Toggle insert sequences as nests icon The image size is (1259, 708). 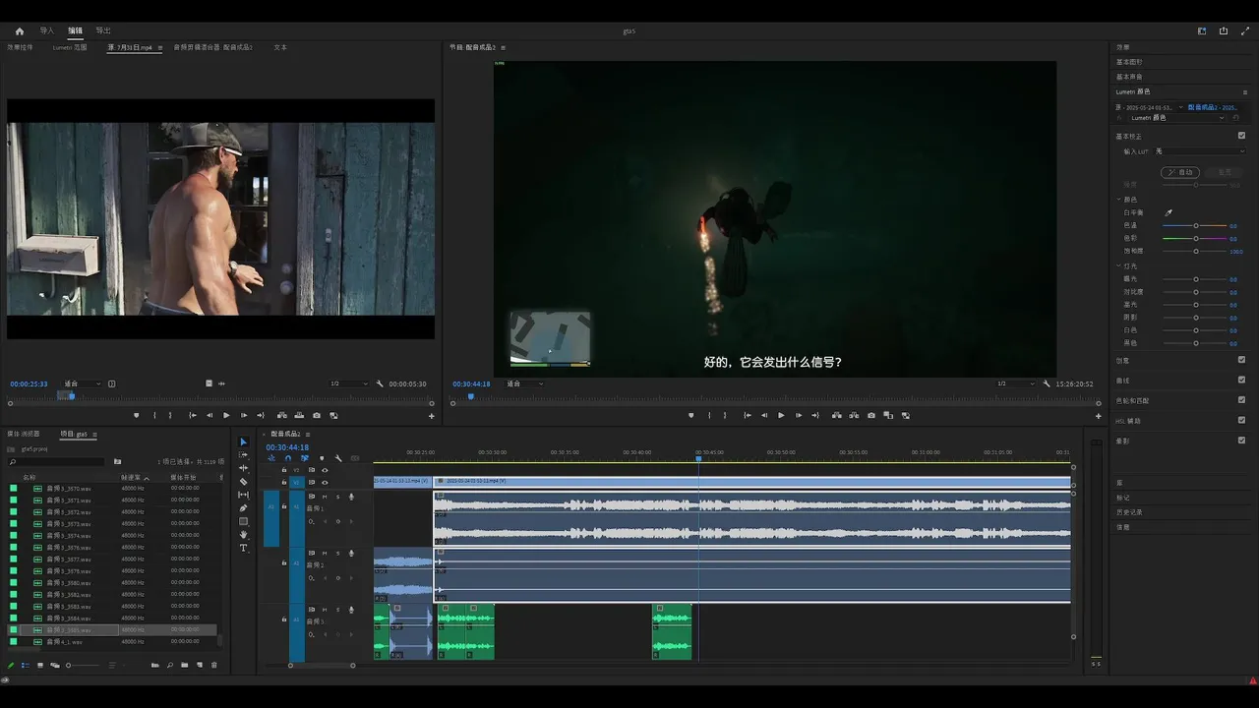click(x=271, y=458)
